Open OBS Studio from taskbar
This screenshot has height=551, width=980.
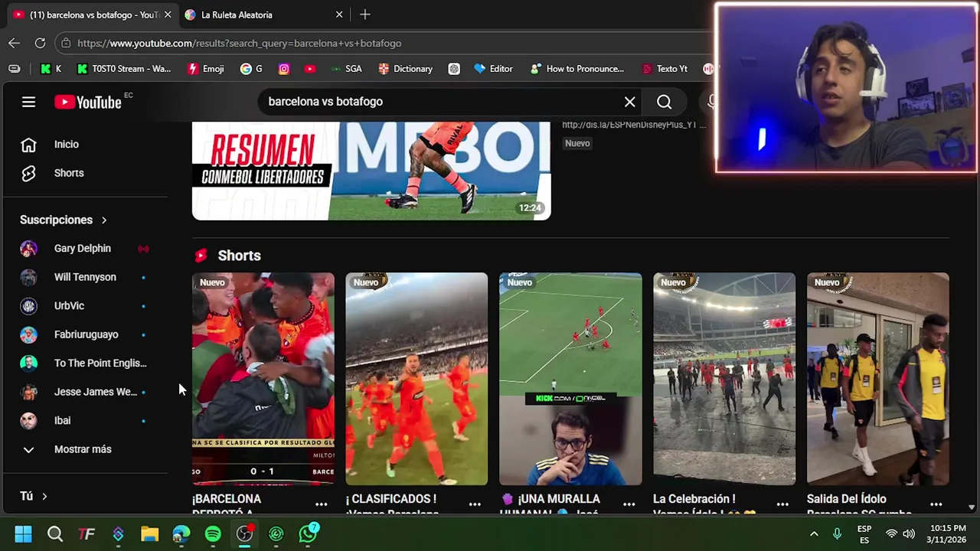click(244, 534)
